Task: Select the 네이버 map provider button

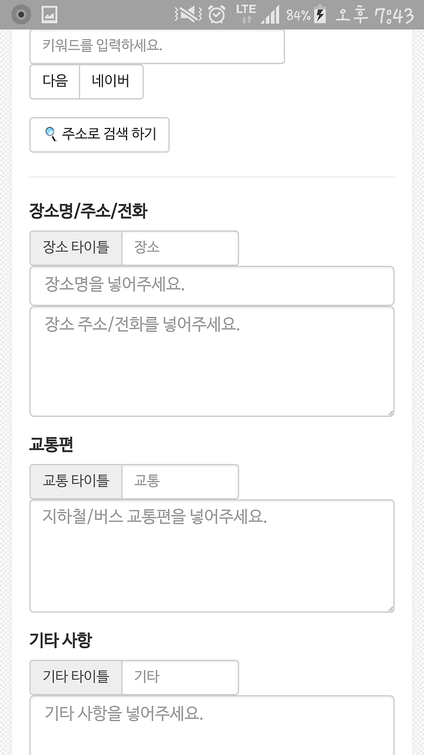Action: point(111,81)
